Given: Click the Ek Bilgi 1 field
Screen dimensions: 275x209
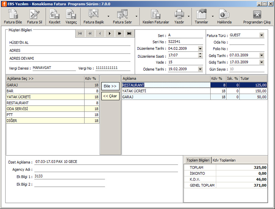Looking at the screenshot, I should pyautogui.click(x=70, y=176).
